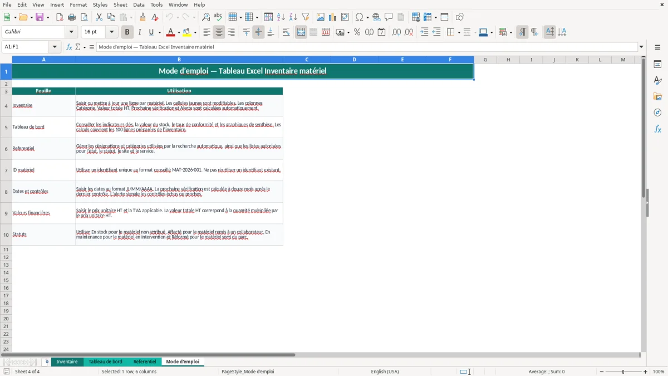Toggle Bold formatting
668x376 pixels.
coord(127,32)
